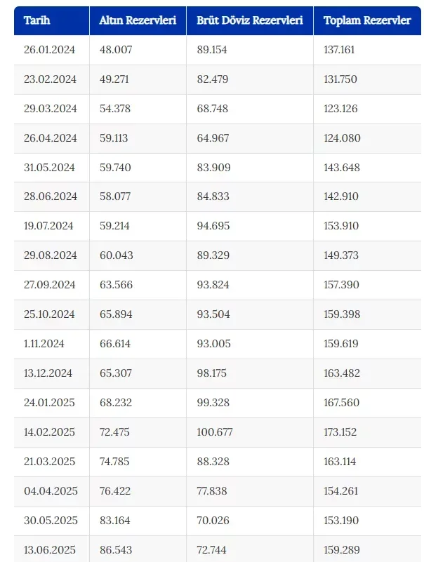The height and width of the screenshot is (562, 424).
Task: Select gross FX value 68.748
Action: pos(213,109)
